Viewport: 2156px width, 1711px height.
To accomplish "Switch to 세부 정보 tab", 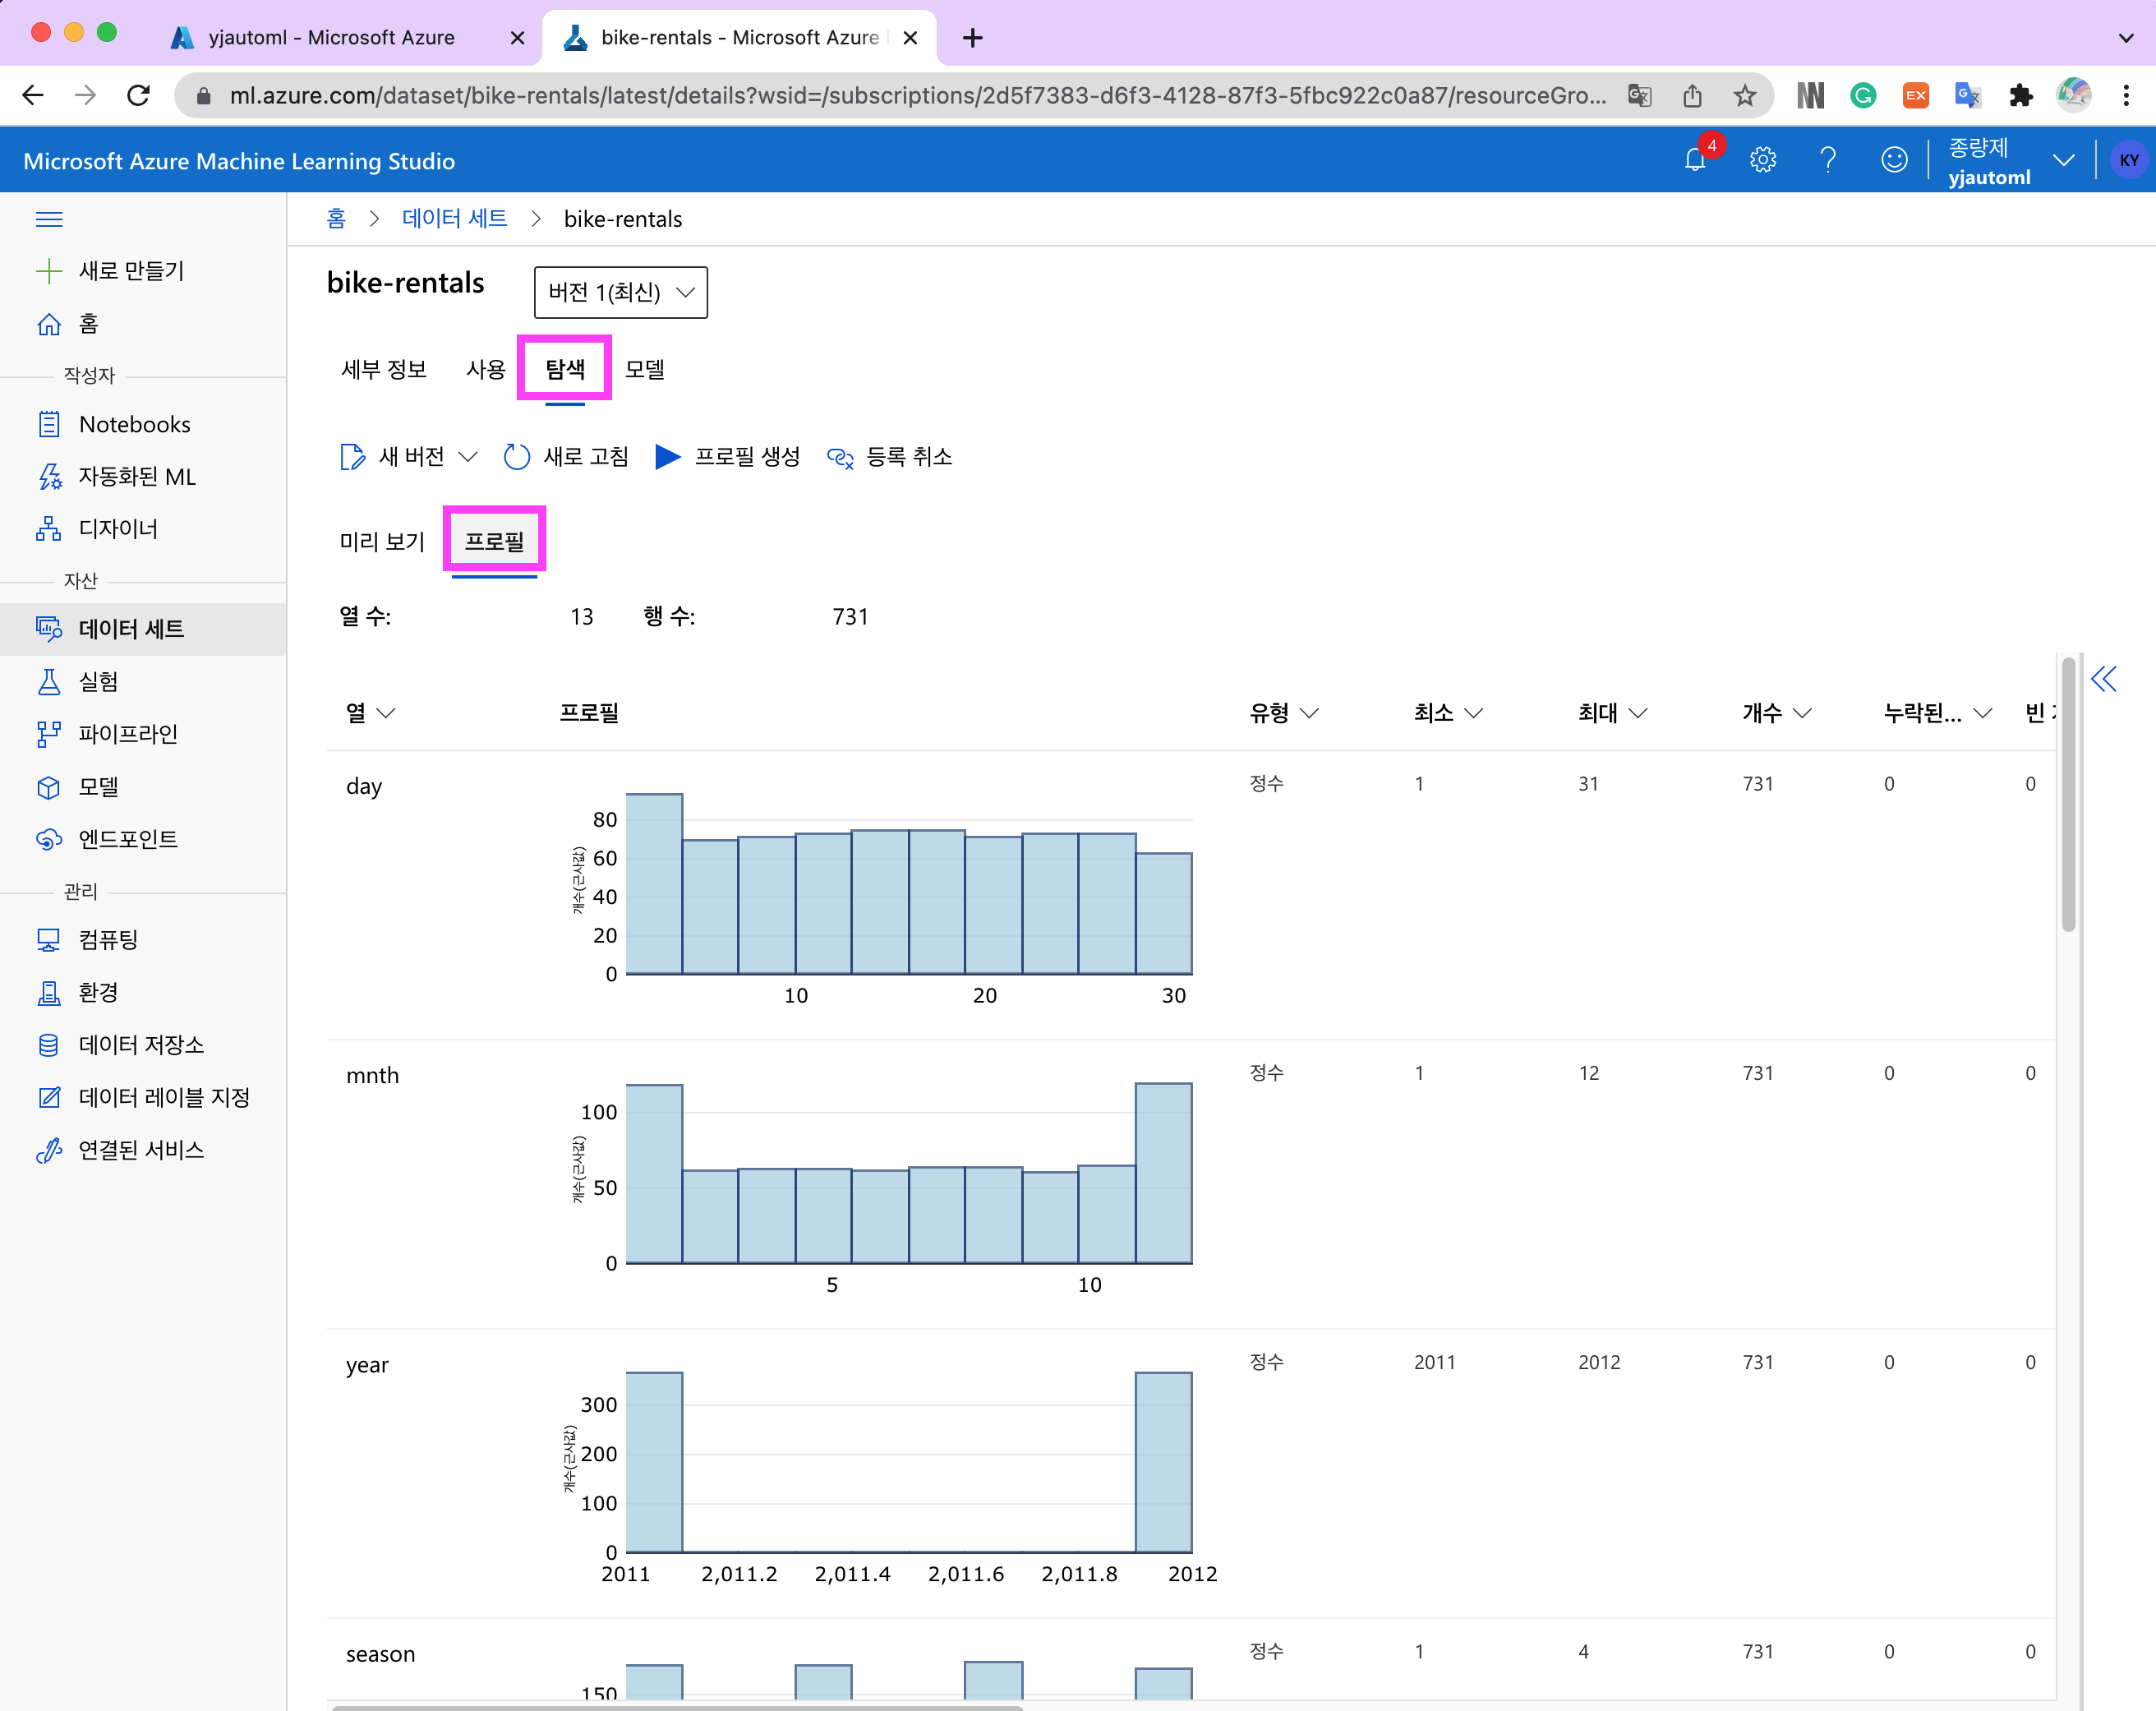I will click(384, 370).
